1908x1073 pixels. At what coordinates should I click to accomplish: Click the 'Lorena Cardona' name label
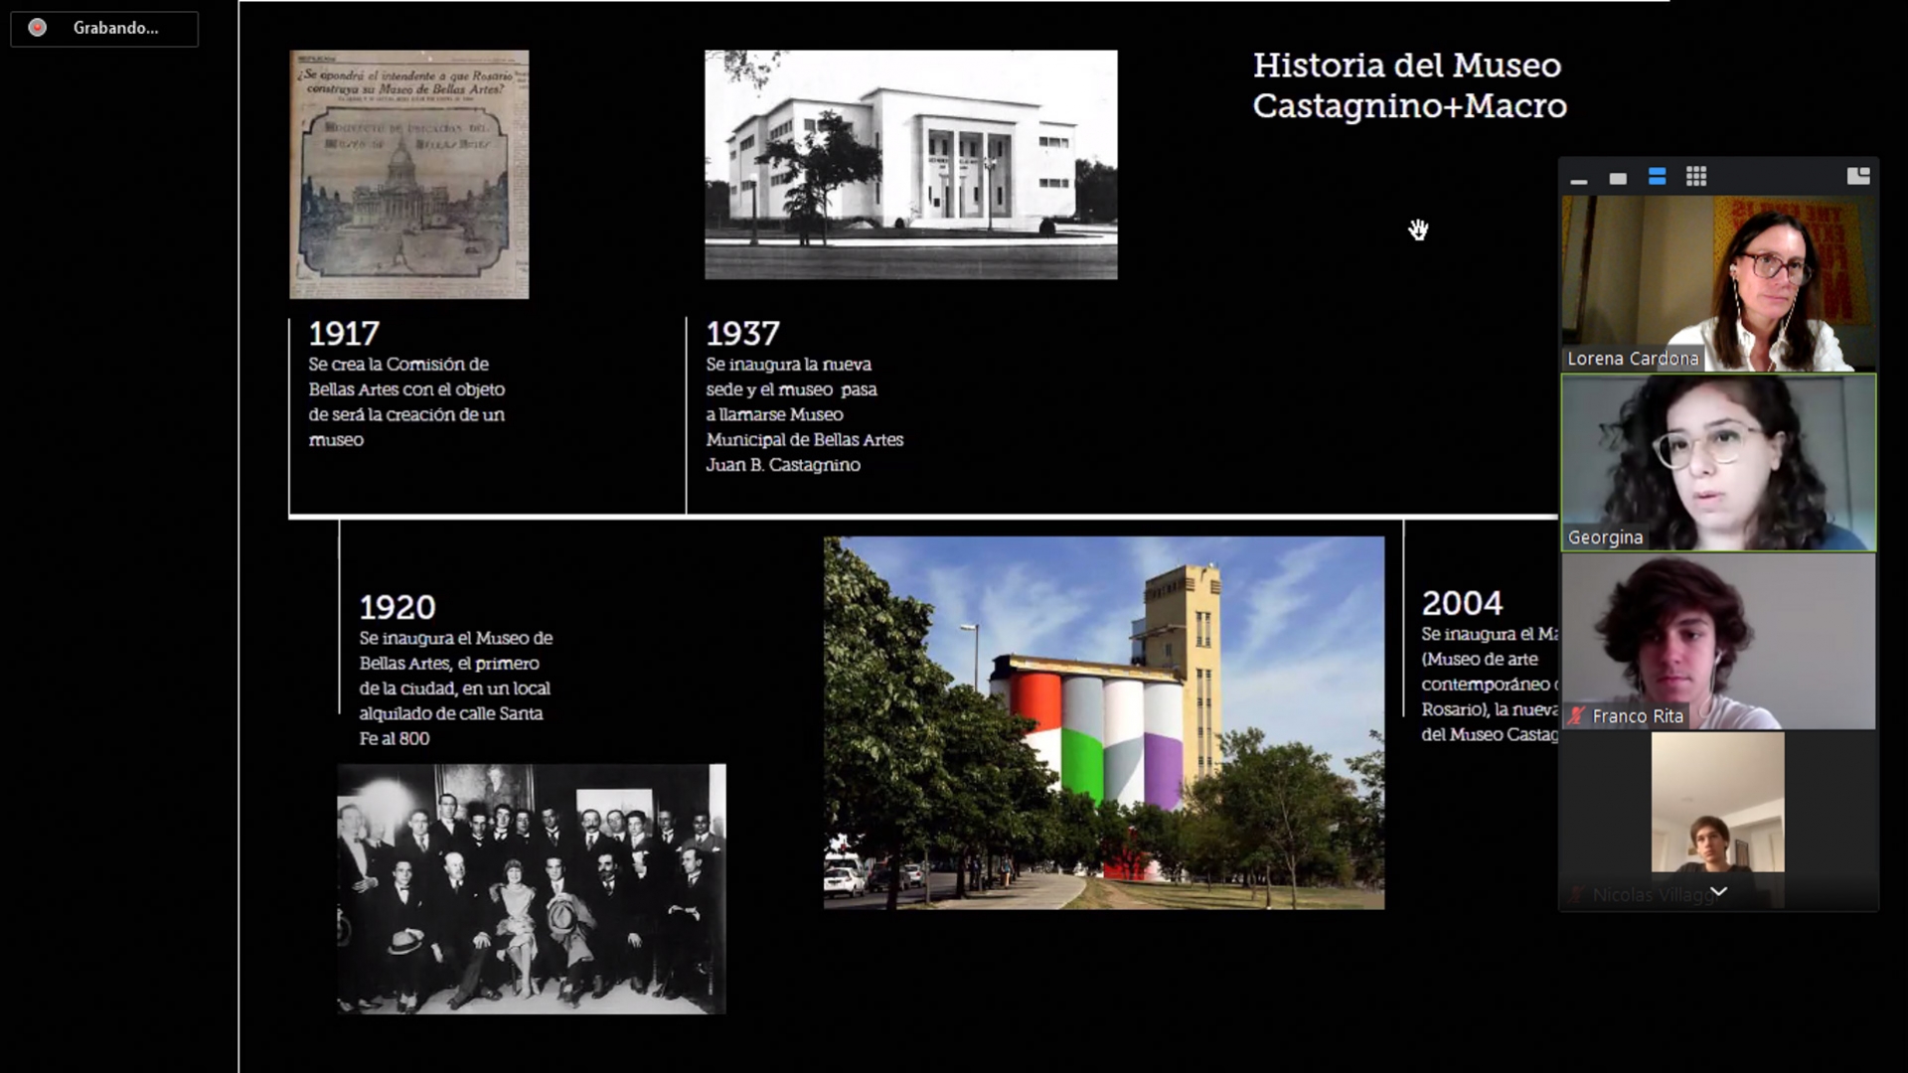1633,359
